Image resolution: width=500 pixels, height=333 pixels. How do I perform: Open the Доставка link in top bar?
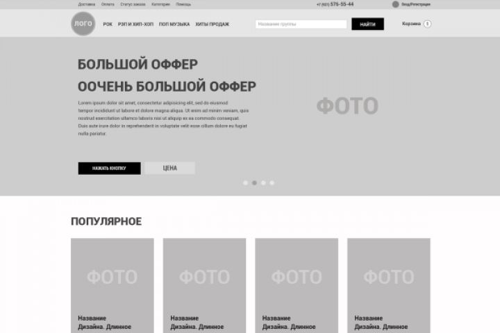(x=86, y=4)
